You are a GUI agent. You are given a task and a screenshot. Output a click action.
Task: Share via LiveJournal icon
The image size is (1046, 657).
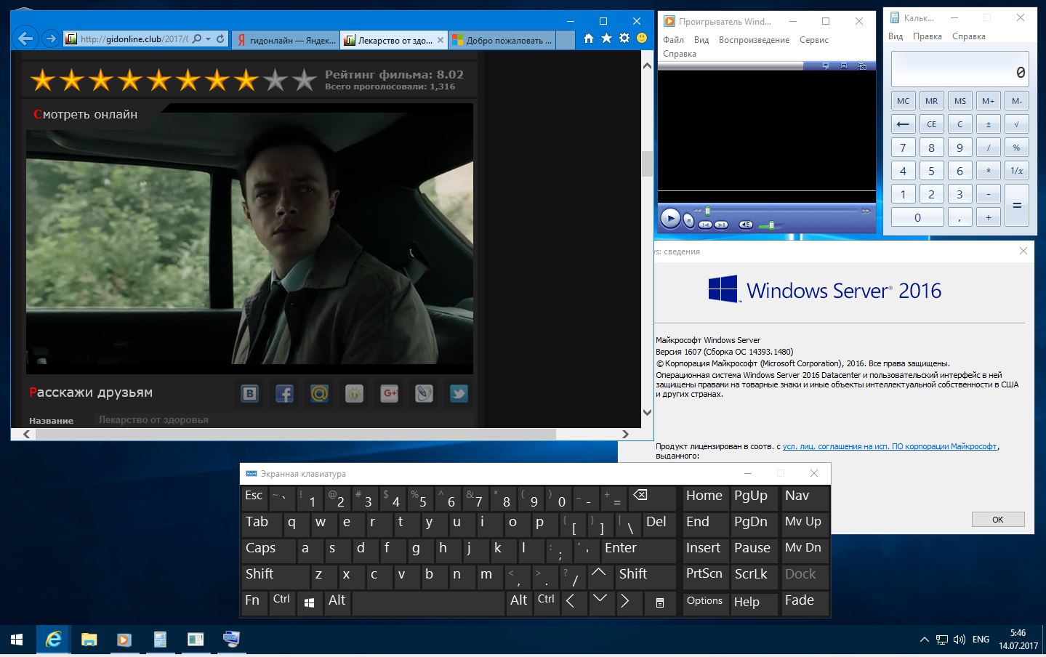[x=424, y=394]
